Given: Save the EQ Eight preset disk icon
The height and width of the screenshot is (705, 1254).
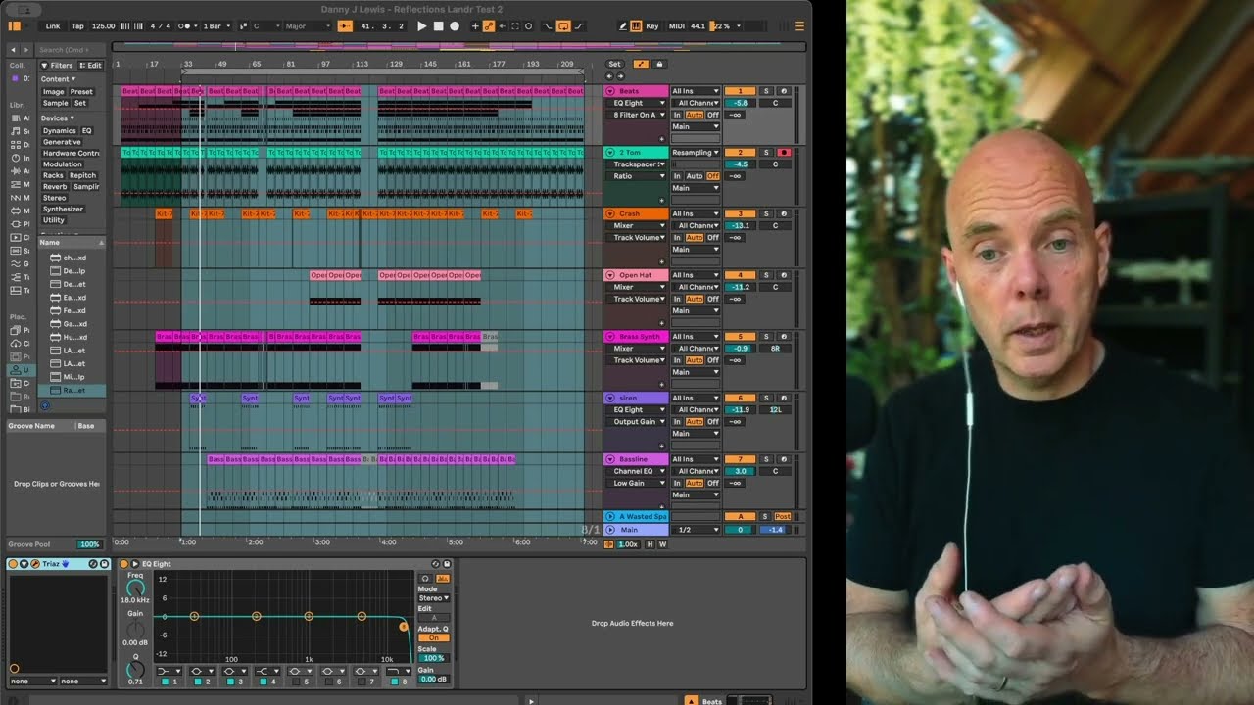Looking at the screenshot, I should (x=447, y=564).
